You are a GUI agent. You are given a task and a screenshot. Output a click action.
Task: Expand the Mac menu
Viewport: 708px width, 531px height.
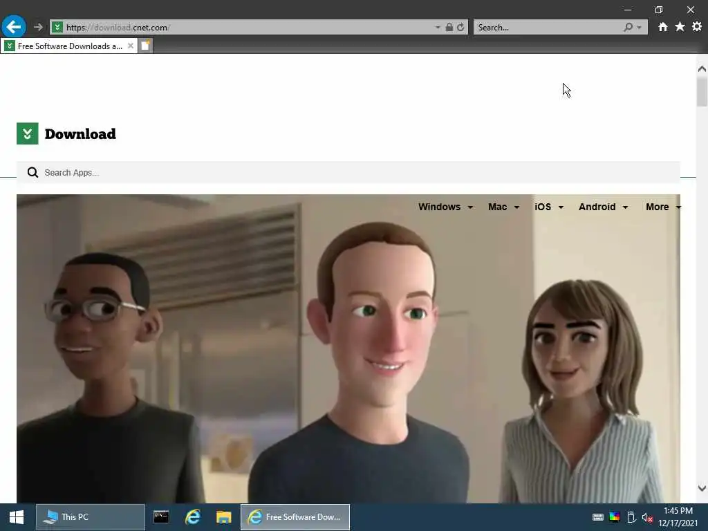(503, 207)
